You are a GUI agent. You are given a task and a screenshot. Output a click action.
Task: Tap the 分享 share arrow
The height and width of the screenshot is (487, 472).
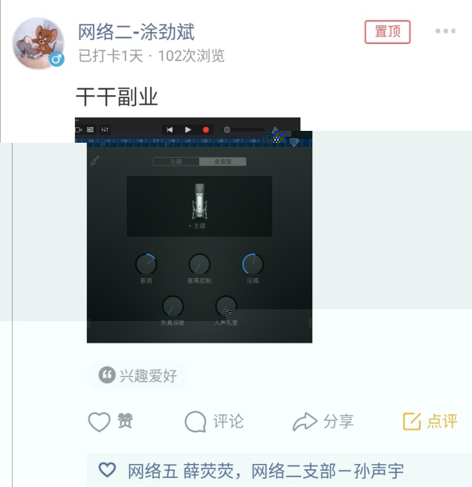pos(305,422)
